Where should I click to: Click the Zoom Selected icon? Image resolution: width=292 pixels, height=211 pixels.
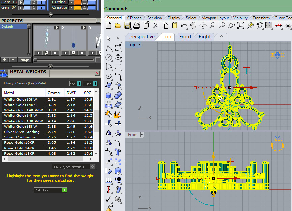tap(251, 25)
